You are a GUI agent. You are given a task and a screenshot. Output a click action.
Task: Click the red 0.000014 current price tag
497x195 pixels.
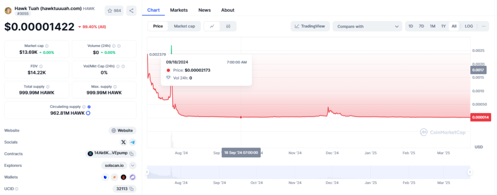click(481, 117)
